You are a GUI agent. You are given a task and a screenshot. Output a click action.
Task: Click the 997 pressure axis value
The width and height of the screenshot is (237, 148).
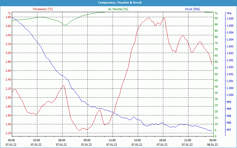pyautogui.click(x=229, y=130)
